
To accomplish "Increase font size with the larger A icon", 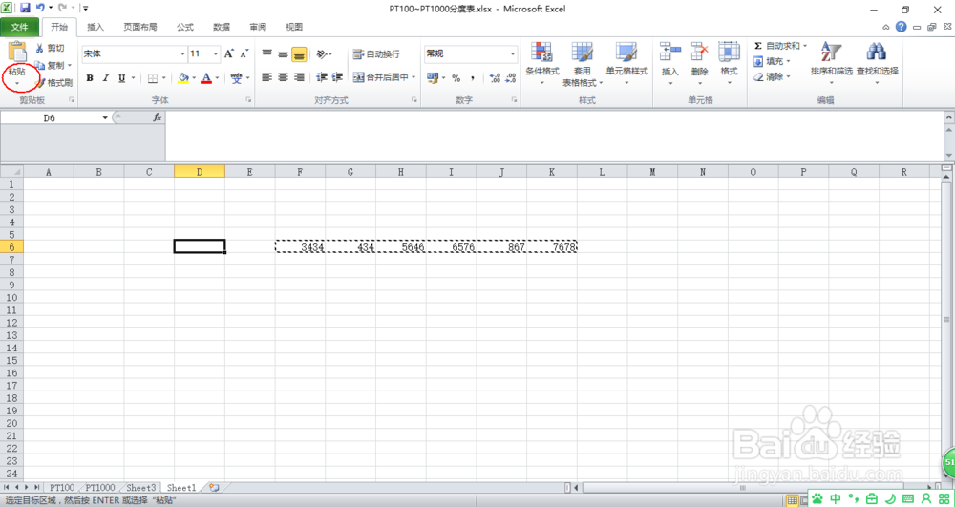I will [229, 54].
